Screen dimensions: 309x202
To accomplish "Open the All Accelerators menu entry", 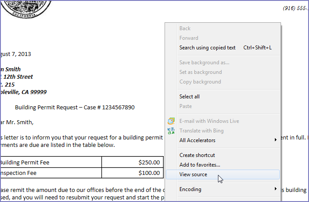I will (197, 140).
